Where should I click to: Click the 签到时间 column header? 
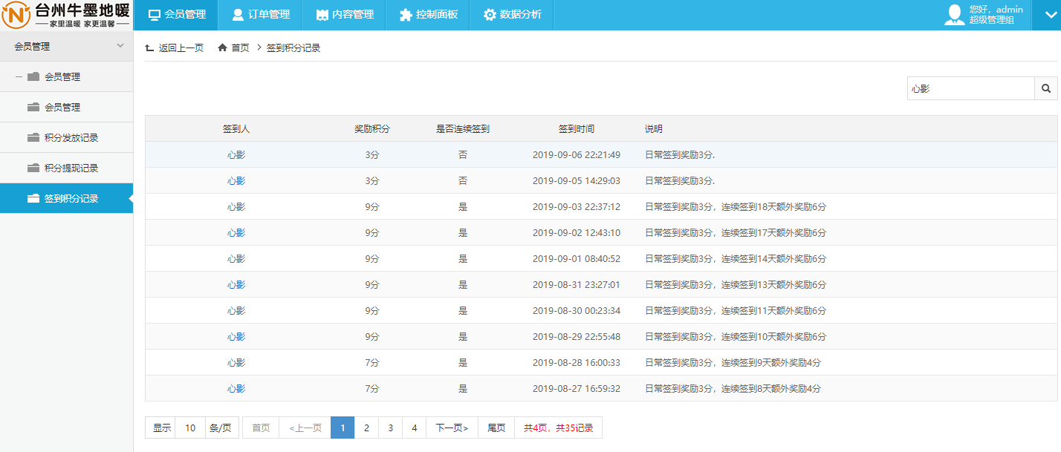577,128
